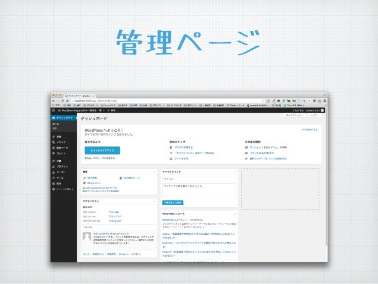Click the comments on/off toggle link

point(261,153)
